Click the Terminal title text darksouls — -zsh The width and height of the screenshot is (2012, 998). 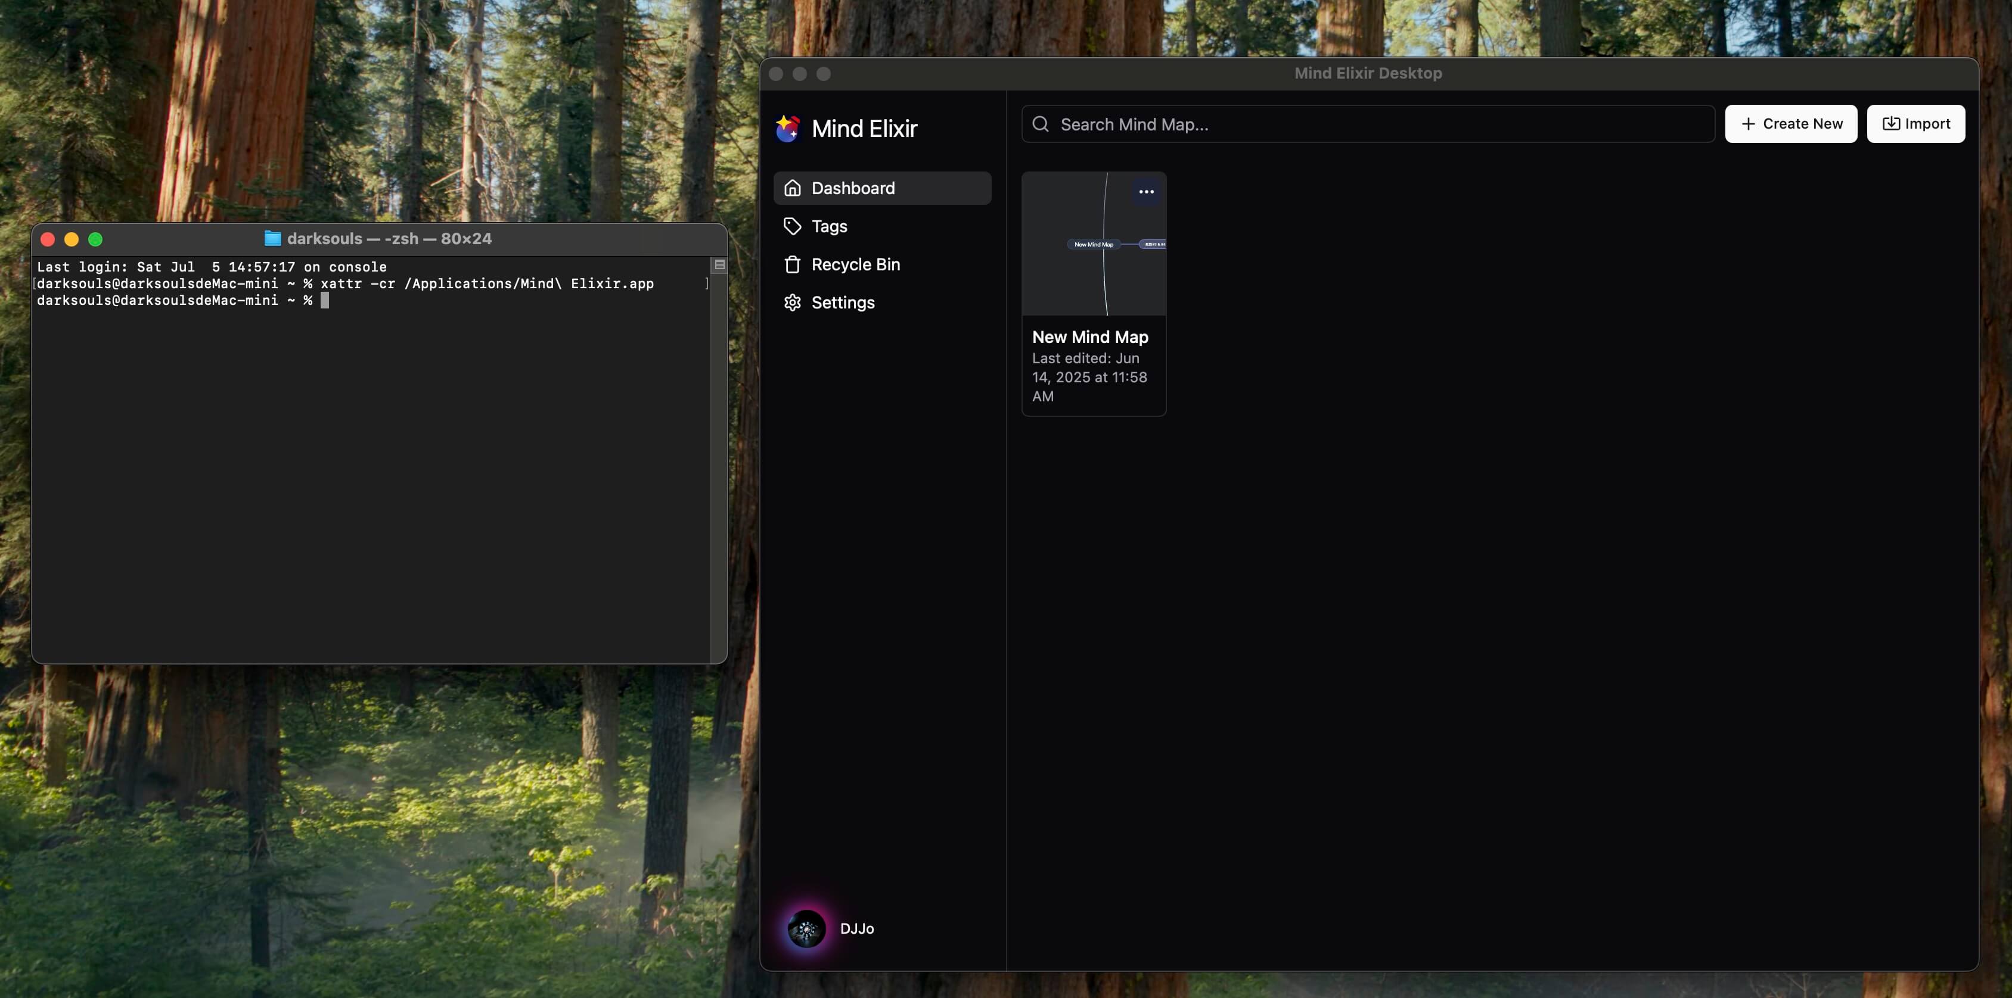[x=390, y=239]
